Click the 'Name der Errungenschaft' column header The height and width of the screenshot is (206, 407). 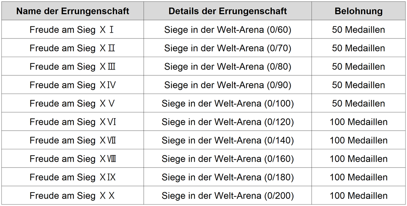click(x=73, y=11)
